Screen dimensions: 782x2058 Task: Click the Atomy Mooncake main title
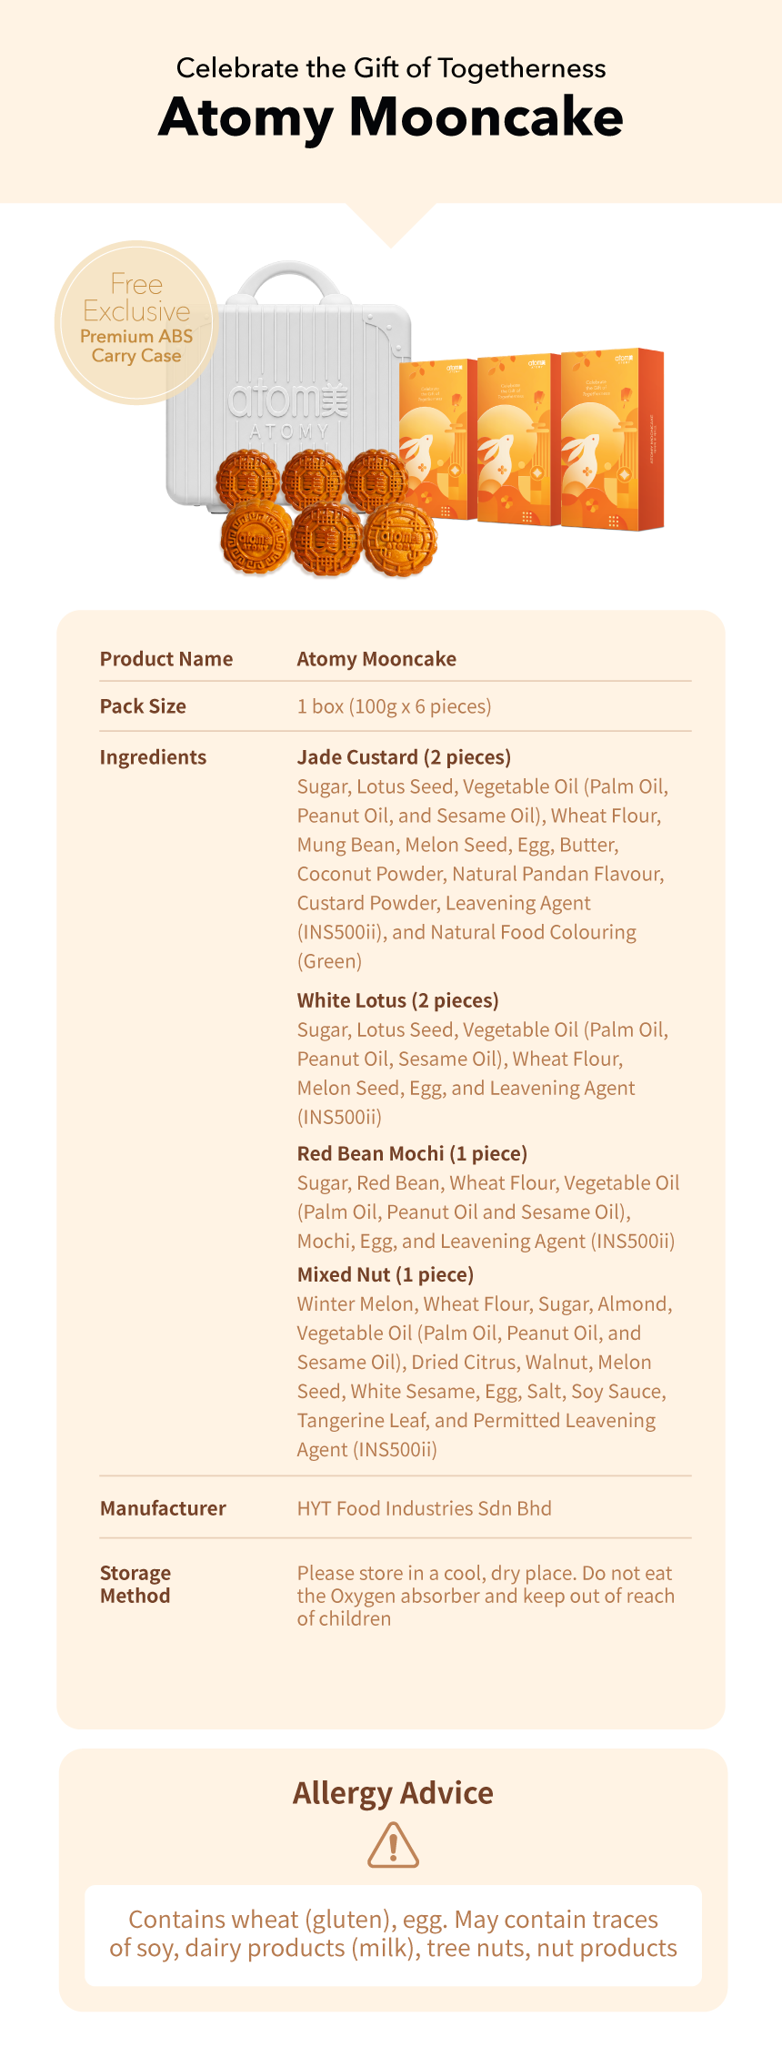tap(391, 117)
